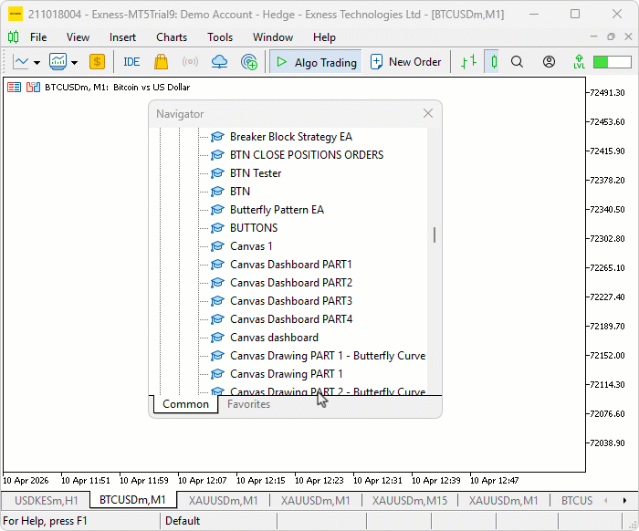Viewport: 639px width, 531px height.
Task: Open the BTCUSDm,M1 chart tab
Action: pos(132,500)
